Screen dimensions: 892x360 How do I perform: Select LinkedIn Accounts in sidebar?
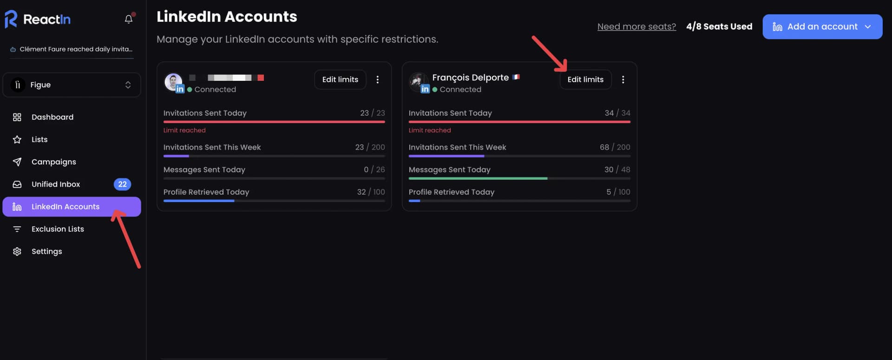click(65, 207)
